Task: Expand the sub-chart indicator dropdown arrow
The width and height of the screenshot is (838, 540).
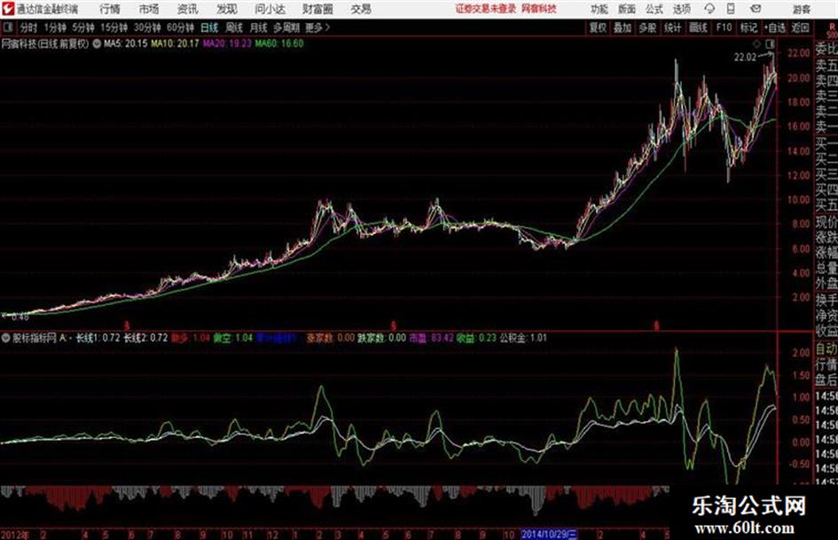Action: pos(6,338)
